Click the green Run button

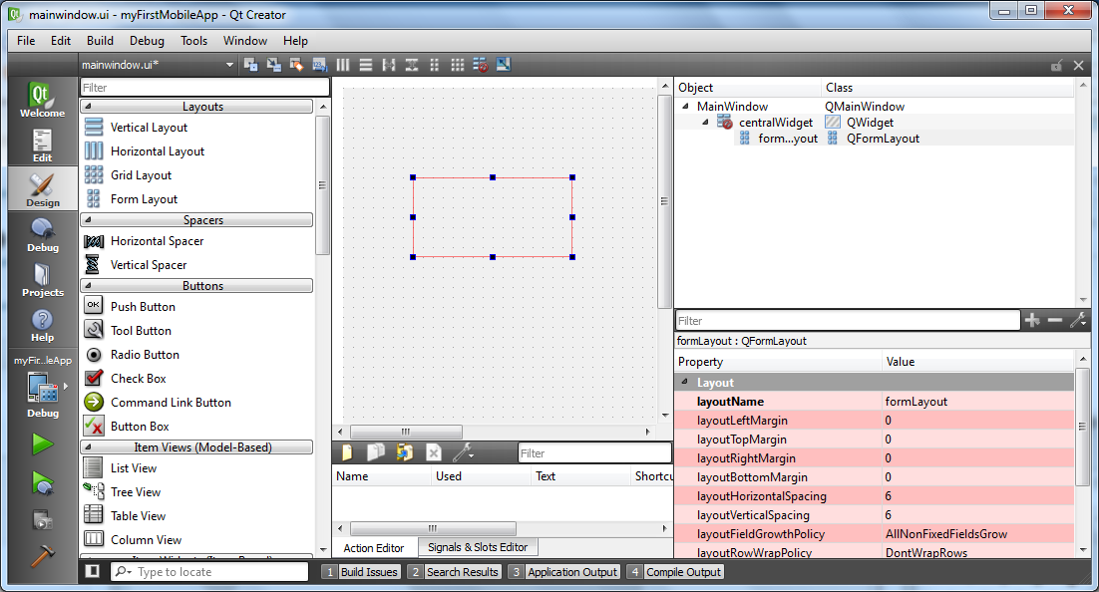[42, 444]
